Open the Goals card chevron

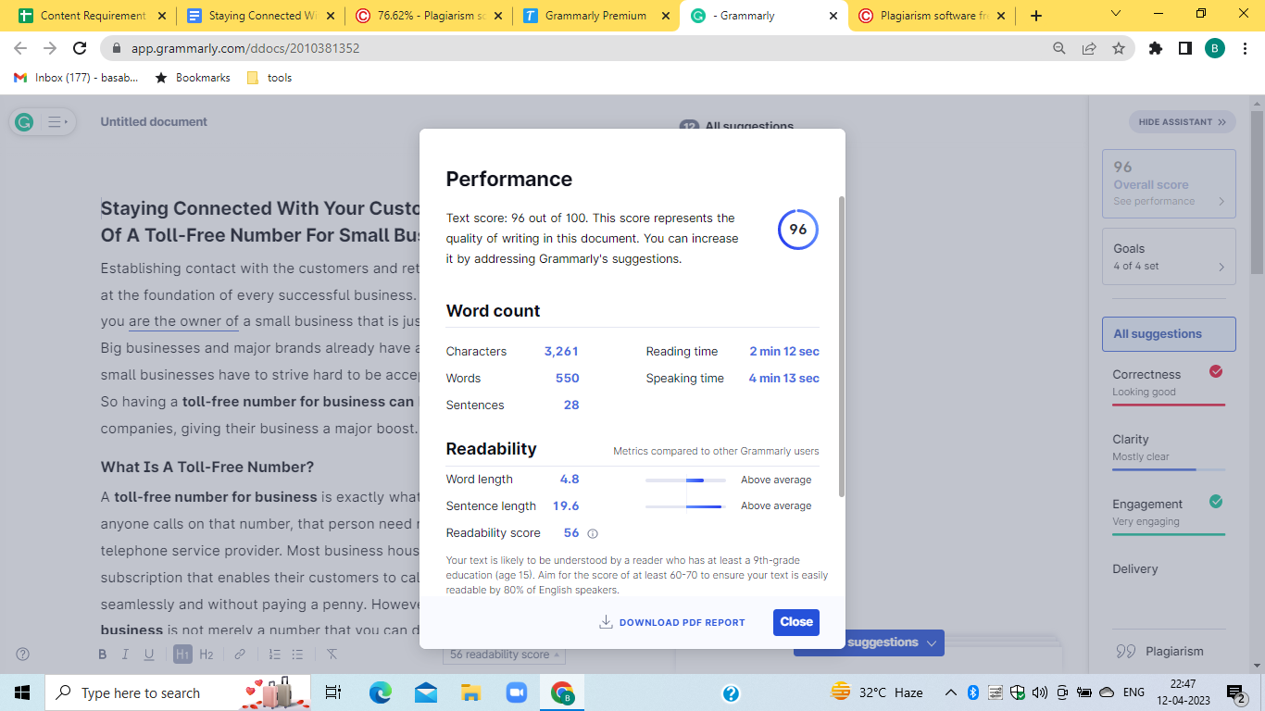pyautogui.click(x=1221, y=267)
